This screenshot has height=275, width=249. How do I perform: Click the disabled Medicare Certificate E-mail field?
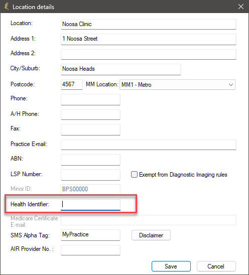149,220
